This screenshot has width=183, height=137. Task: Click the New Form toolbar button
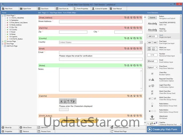tap(10, 9)
